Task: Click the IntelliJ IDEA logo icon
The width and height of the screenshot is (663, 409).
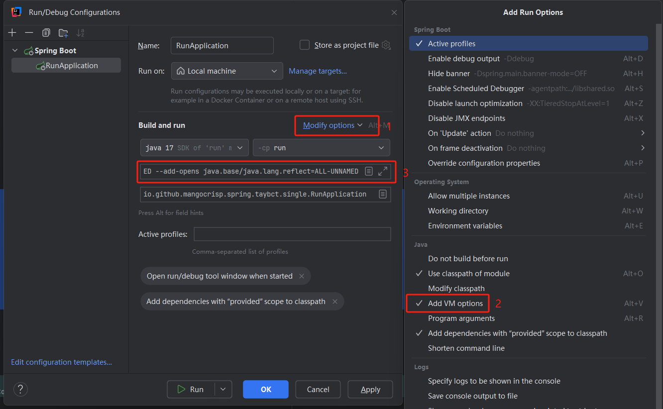Action: pos(16,12)
